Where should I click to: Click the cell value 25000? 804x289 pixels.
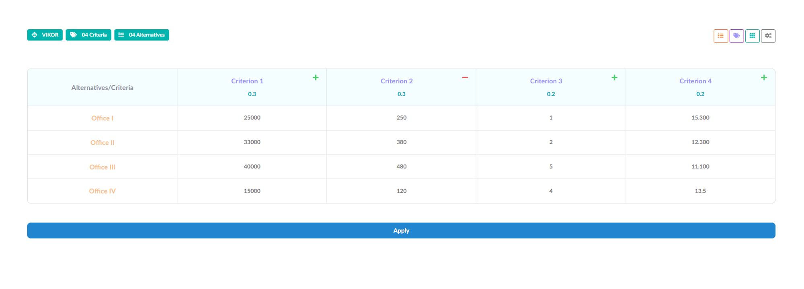pyautogui.click(x=252, y=118)
